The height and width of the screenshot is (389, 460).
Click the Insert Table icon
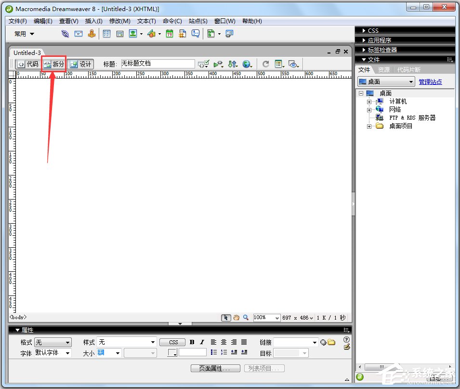coord(106,33)
